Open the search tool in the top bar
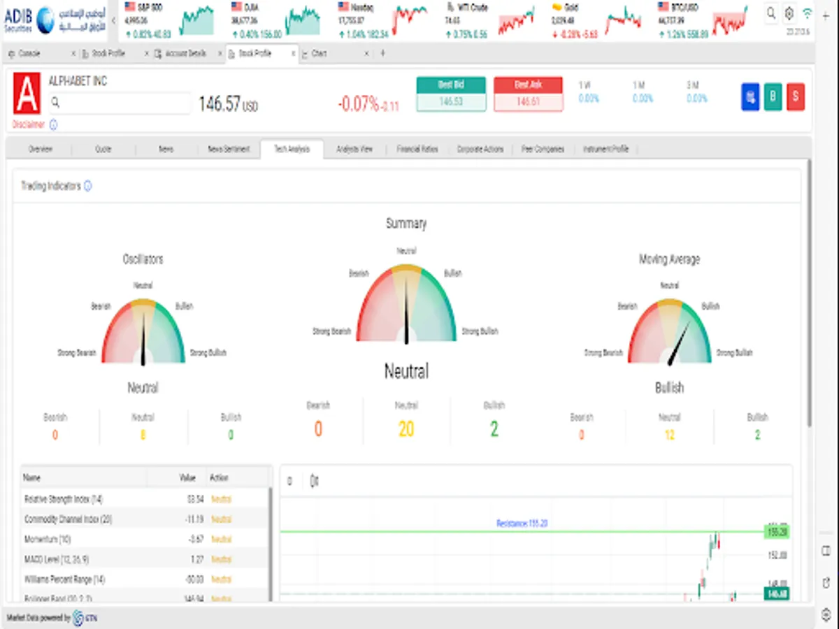The height and width of the screenshot is (629, 839). click(x=771, y=13)
